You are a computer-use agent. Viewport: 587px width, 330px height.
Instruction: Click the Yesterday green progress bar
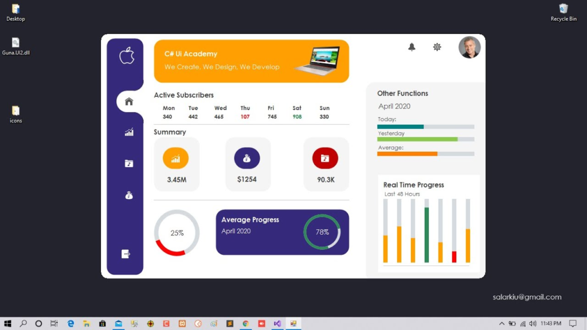(426, 139)
